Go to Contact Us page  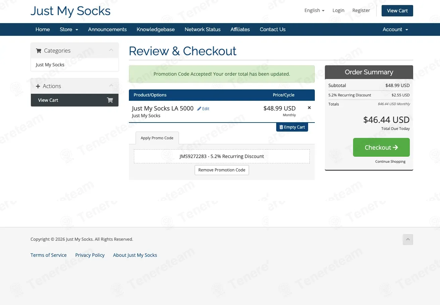273,29
